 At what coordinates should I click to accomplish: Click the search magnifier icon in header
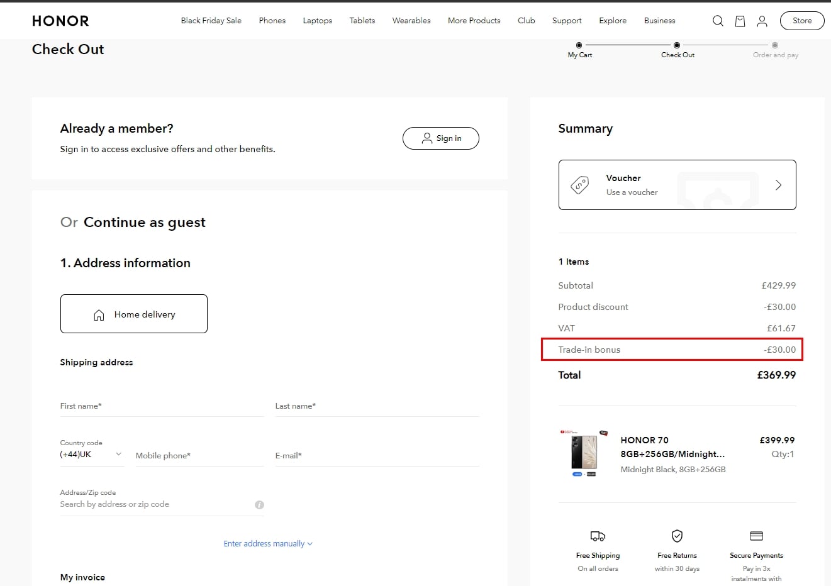click(718, 21)
